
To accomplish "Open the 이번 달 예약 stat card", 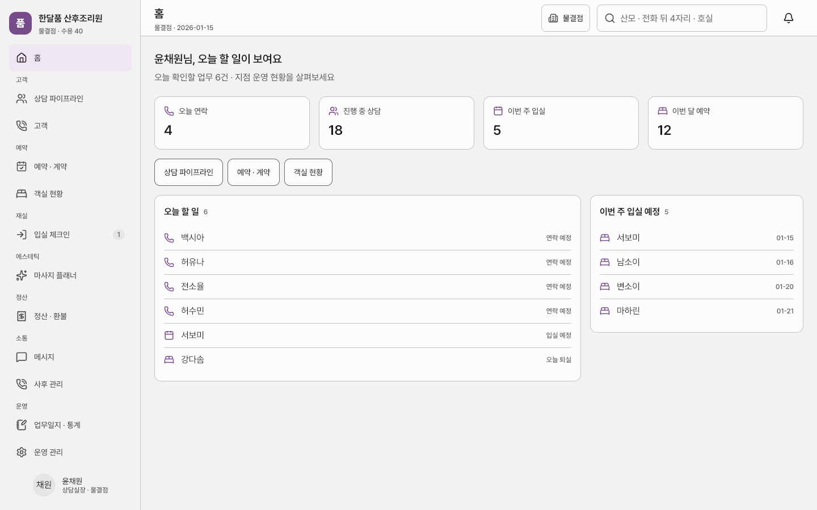I will coord(726,123).
